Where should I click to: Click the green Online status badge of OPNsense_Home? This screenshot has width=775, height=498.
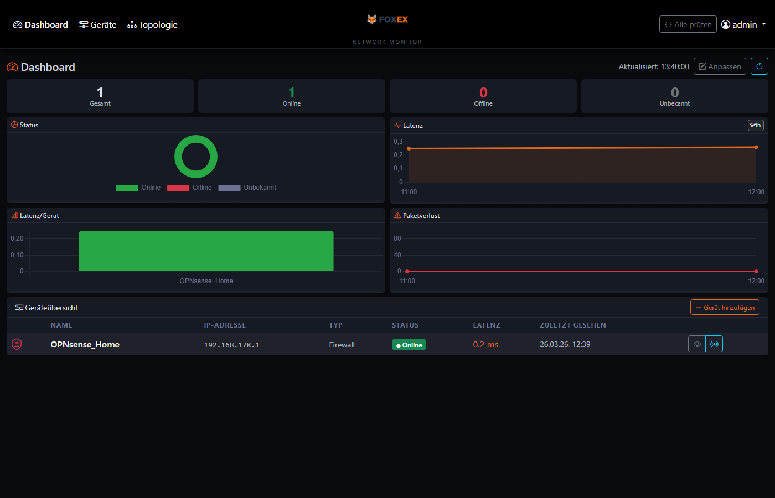[409, 344]
